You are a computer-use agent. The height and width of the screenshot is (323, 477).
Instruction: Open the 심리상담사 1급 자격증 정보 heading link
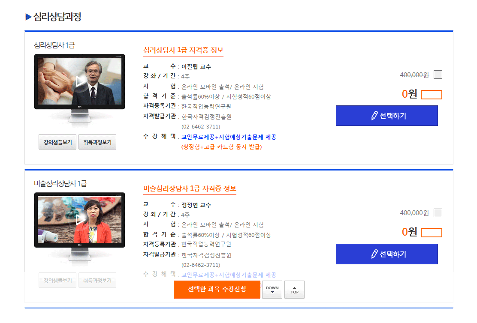[x=184, y=50]
